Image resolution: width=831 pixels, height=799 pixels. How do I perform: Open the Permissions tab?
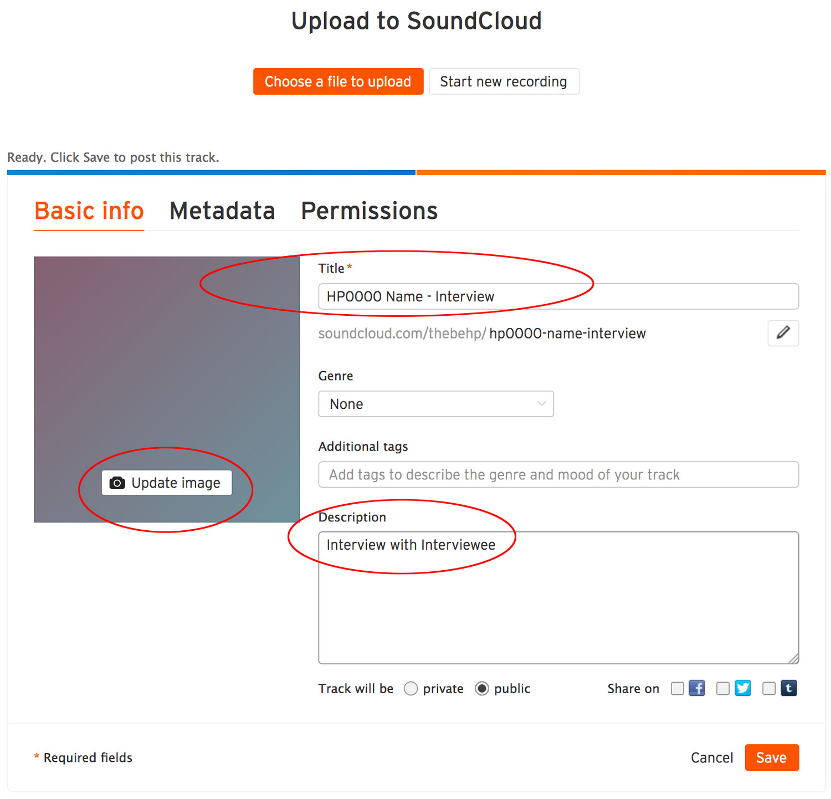coord(369,211)
